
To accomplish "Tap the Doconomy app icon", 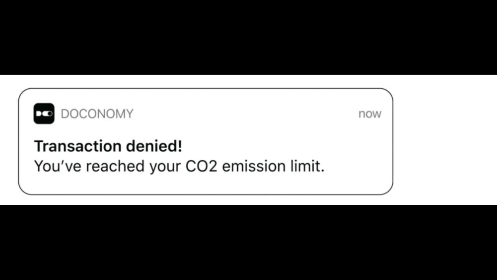I will 44,114.
